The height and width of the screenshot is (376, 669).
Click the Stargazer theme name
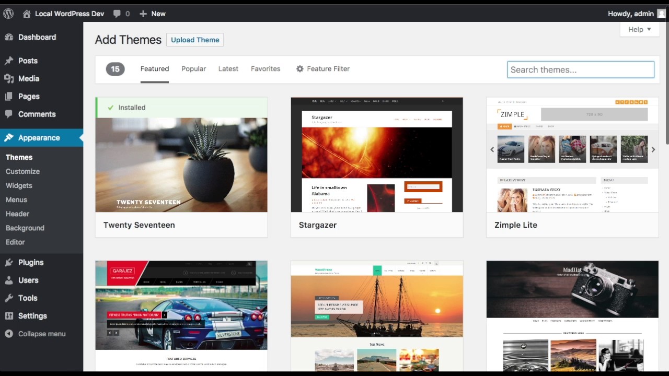(318, 225)
